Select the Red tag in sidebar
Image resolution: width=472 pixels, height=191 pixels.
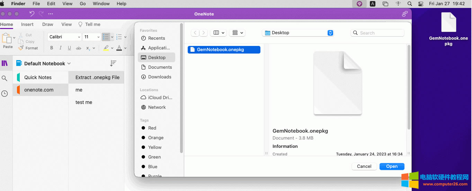[x=152, y=128]
